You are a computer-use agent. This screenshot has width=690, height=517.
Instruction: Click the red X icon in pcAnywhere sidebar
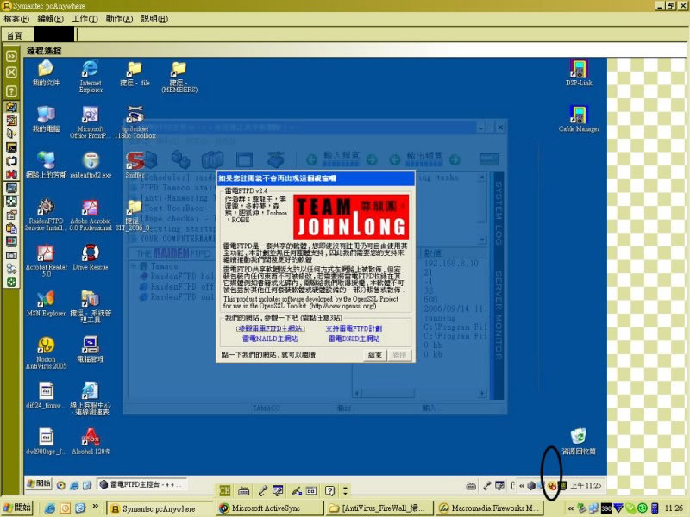tap(11, 174)
